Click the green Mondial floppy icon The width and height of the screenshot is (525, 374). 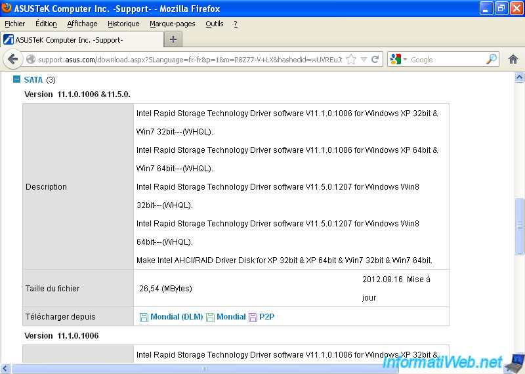point(210,317)
